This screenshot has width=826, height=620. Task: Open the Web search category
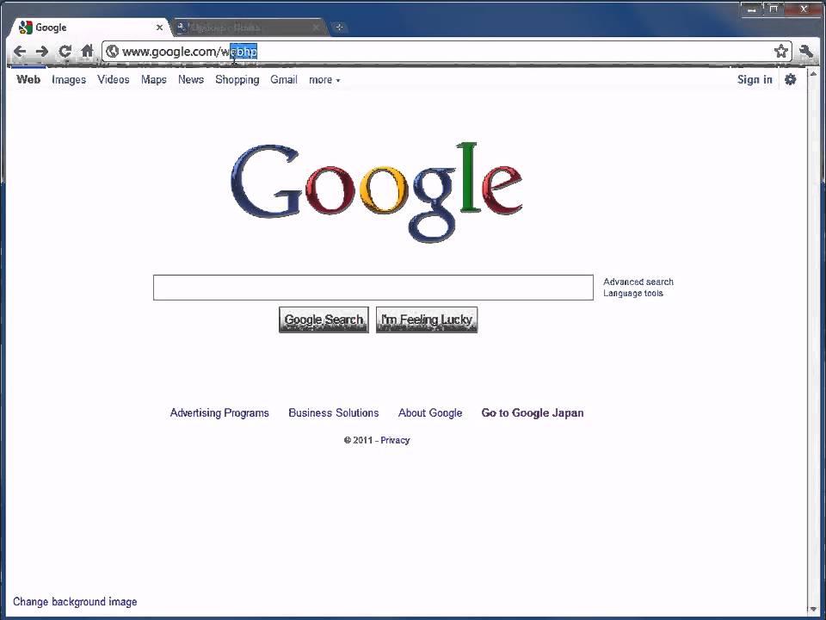28,79
